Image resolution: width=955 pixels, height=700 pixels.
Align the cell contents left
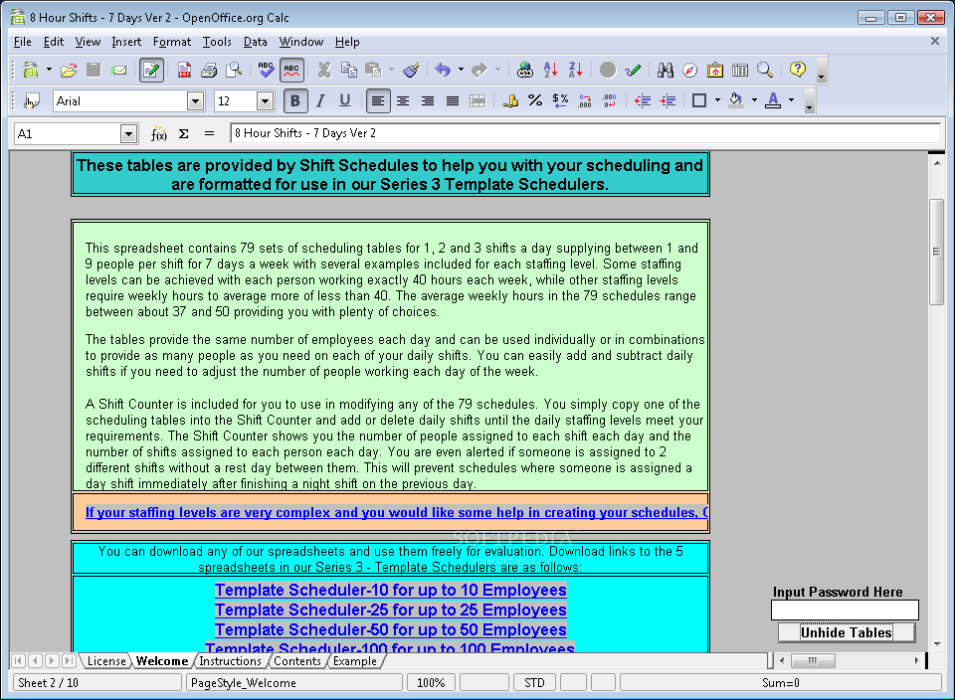(x=378, y=101)
